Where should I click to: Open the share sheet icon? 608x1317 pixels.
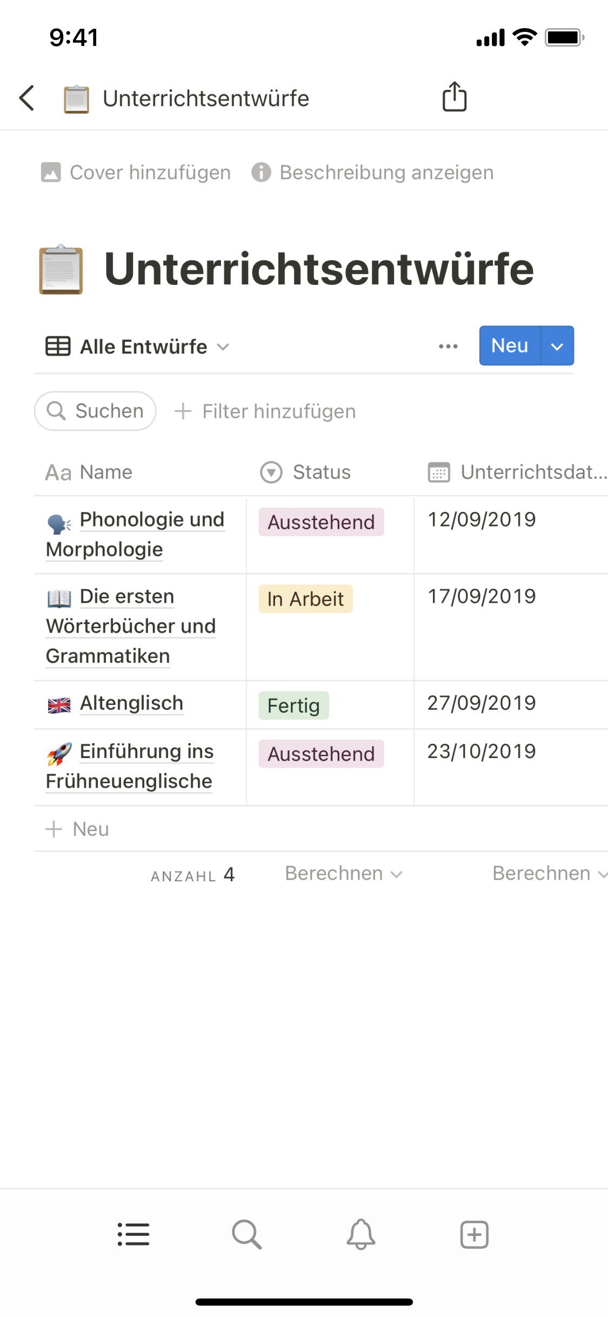(454, 97)
